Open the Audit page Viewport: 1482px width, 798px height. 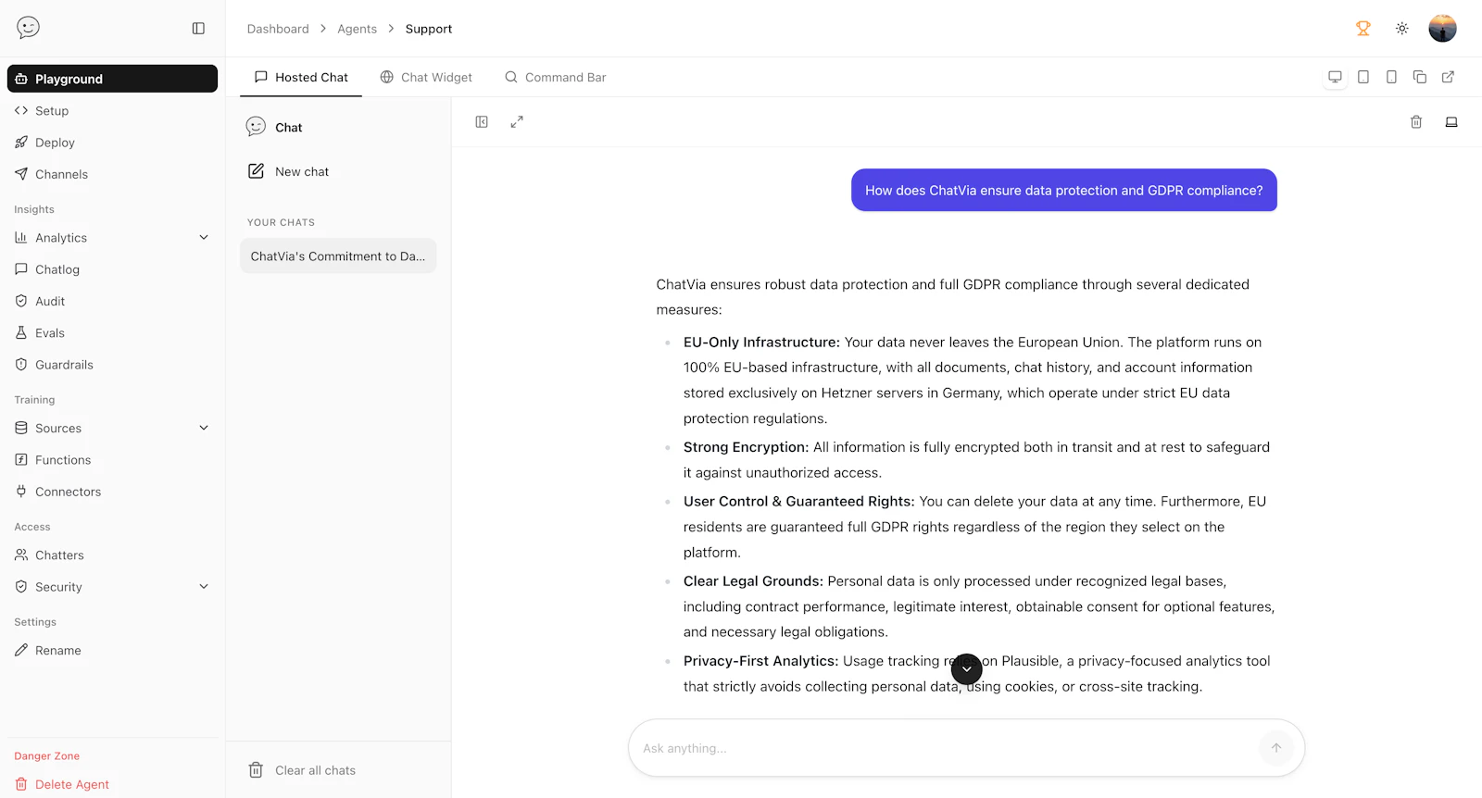click(x=112, y=302)
